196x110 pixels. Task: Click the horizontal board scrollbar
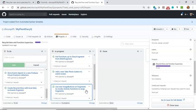tap(60, 108)
